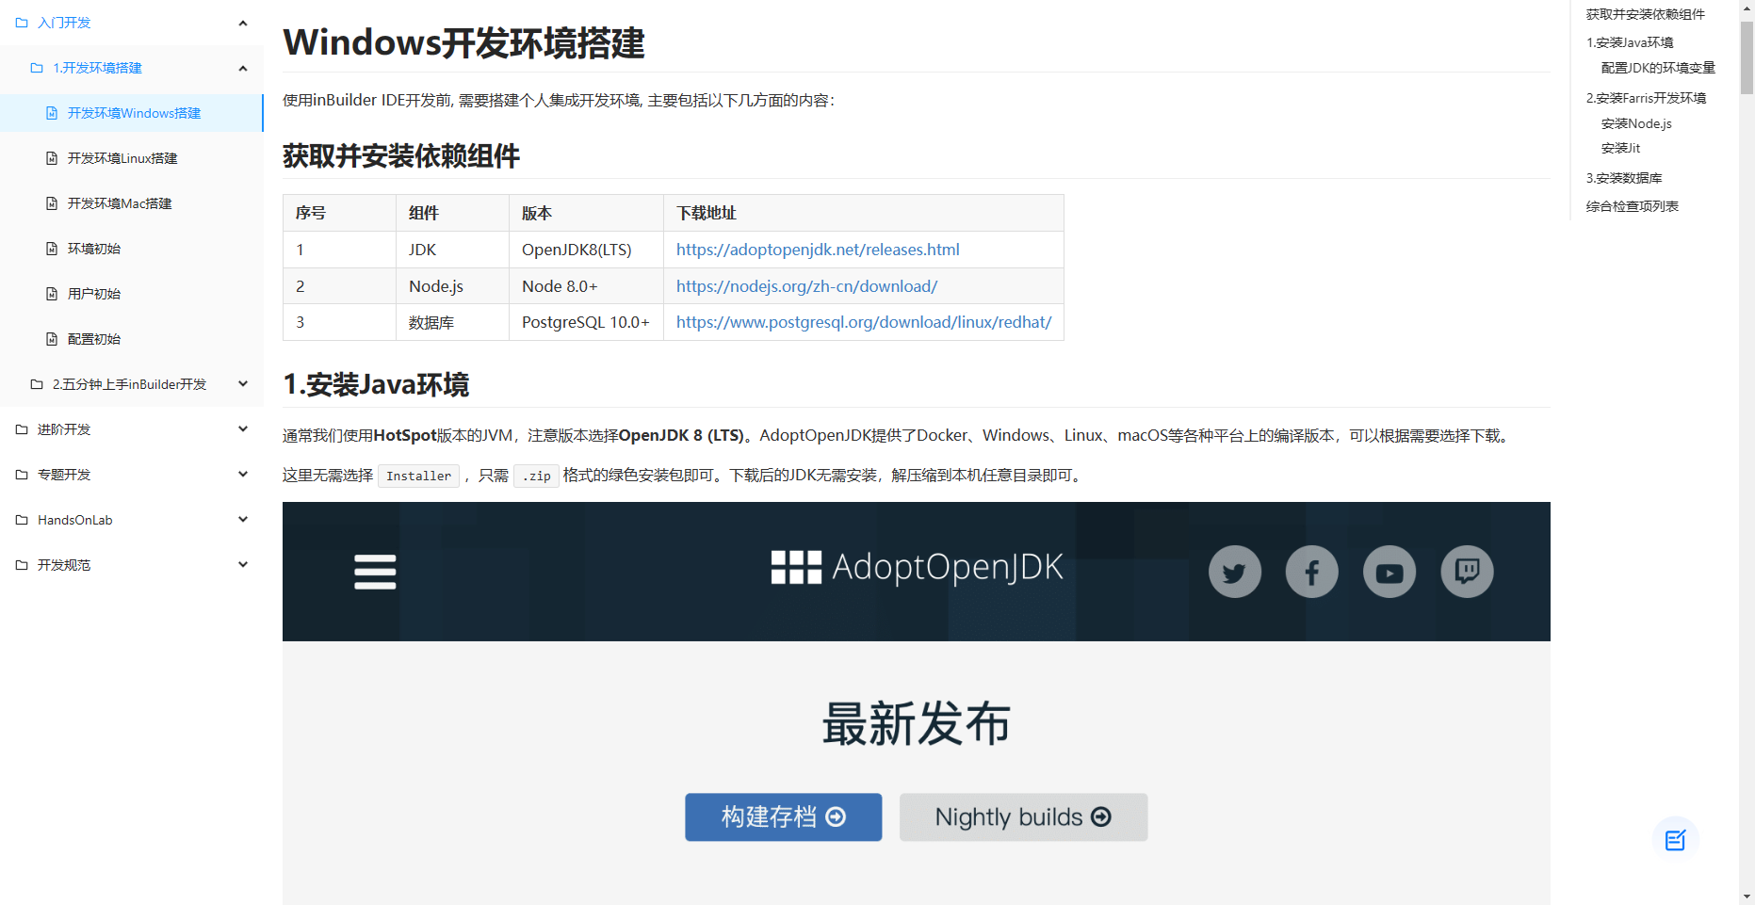
Task: Open the hamburger menu in AdoptOpenJDK banner
Action: [375, 572]
